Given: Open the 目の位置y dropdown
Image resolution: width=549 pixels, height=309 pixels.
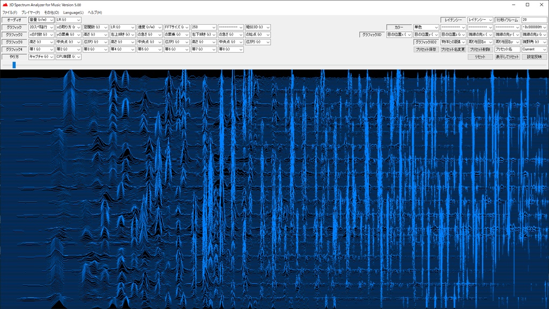Looking at the screenshot, I should tap(426, 35).
